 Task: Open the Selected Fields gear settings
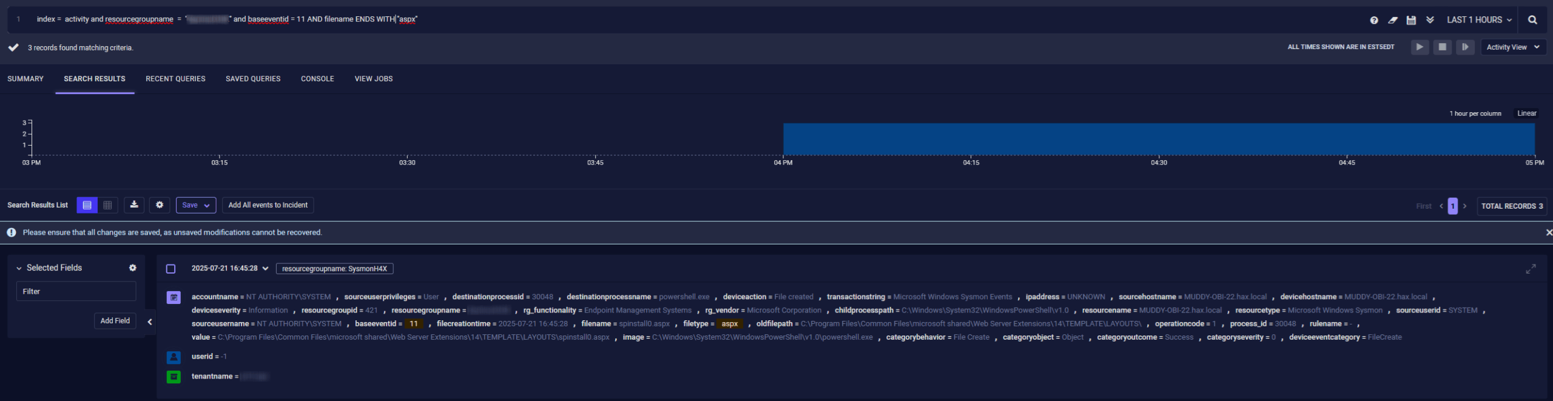coord(133,268)
